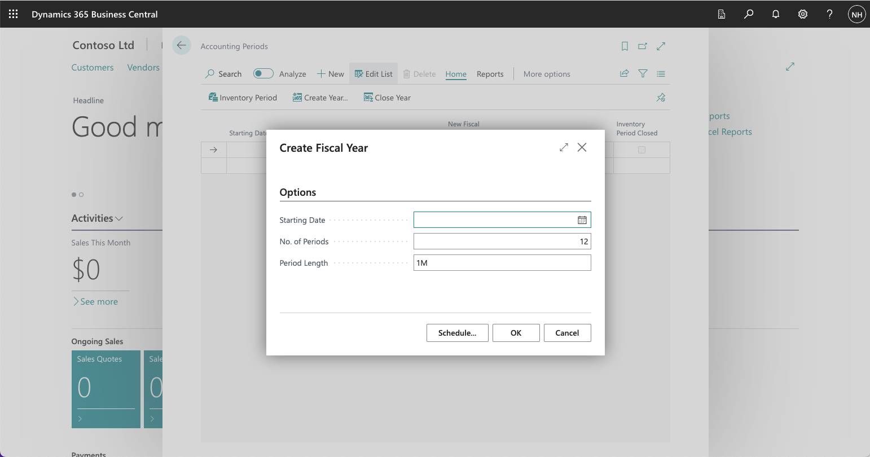Screen dimensions: 870x457
Task: Switch to the Reports tab
Action: pyautogui.click(x=490, y=74)
